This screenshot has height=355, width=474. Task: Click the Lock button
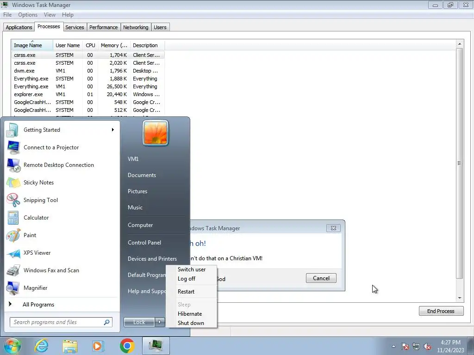pos(139,322)
